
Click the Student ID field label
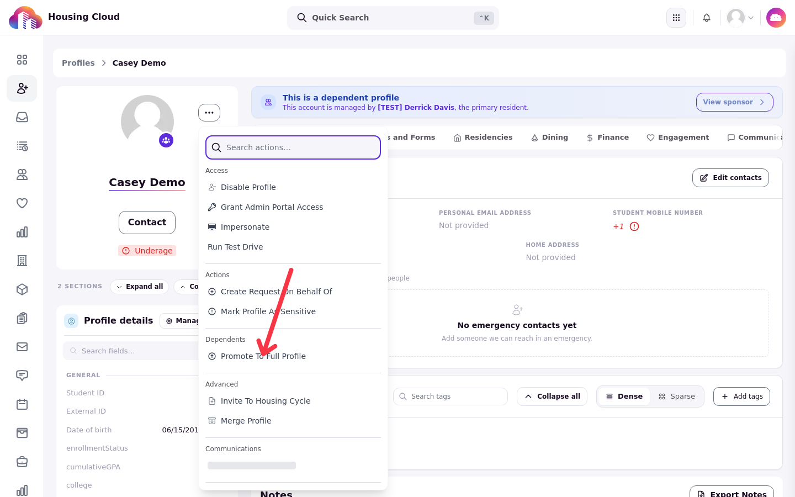[85, 393]
